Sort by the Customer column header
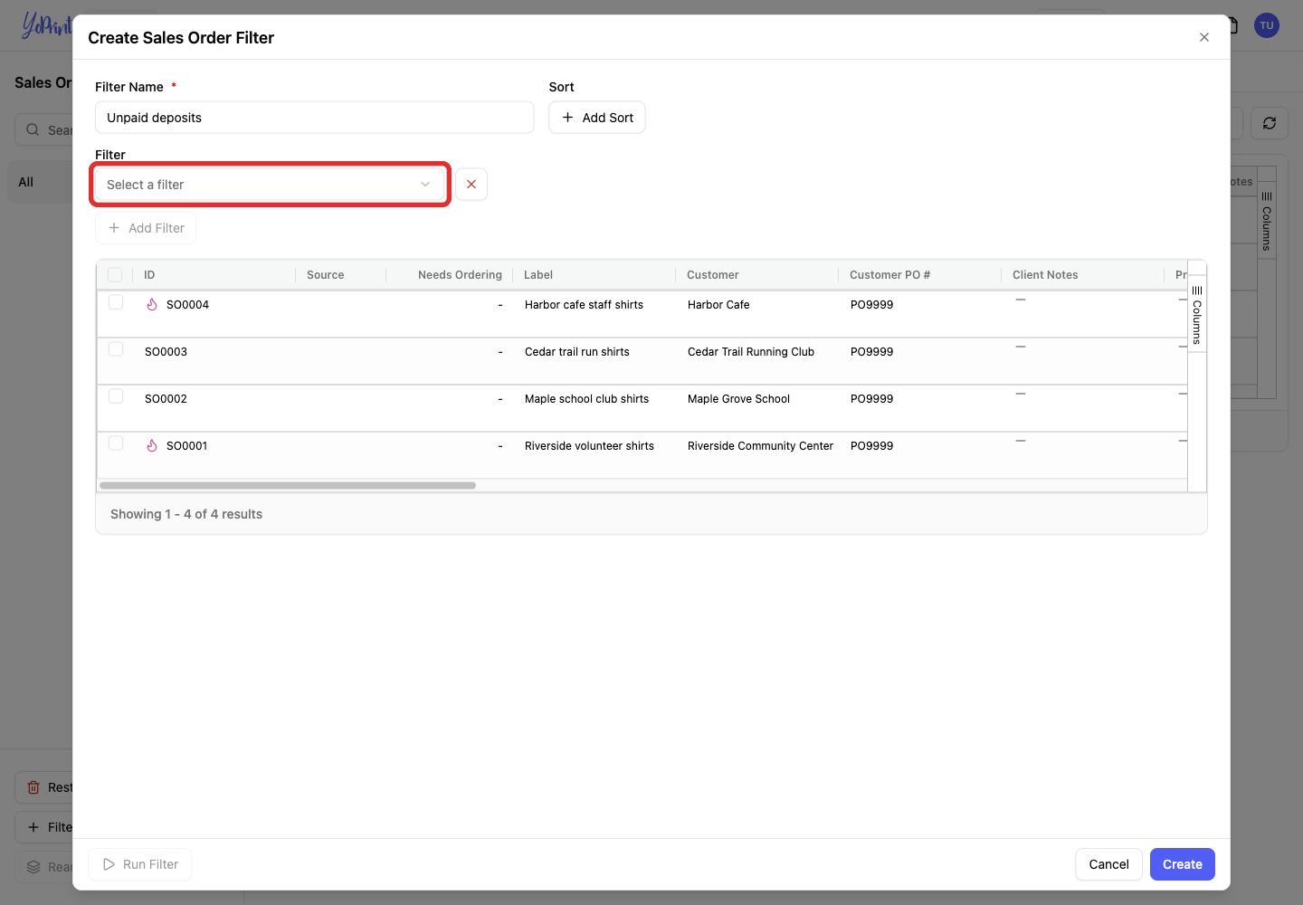Screen dimensions: 1303x905 point(713,275)
